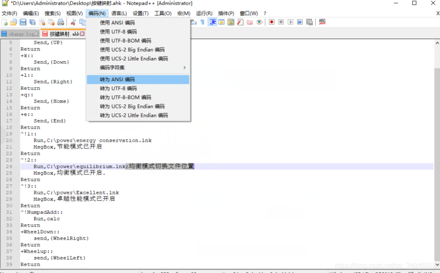440x273 pixels.
Task: Expand the 编码字符集 submenu
Action: coord(138,67)
